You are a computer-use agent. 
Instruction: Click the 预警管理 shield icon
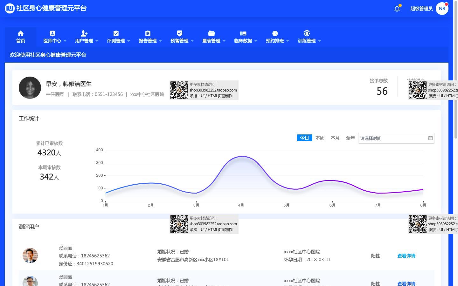click(x=180, y=33)
